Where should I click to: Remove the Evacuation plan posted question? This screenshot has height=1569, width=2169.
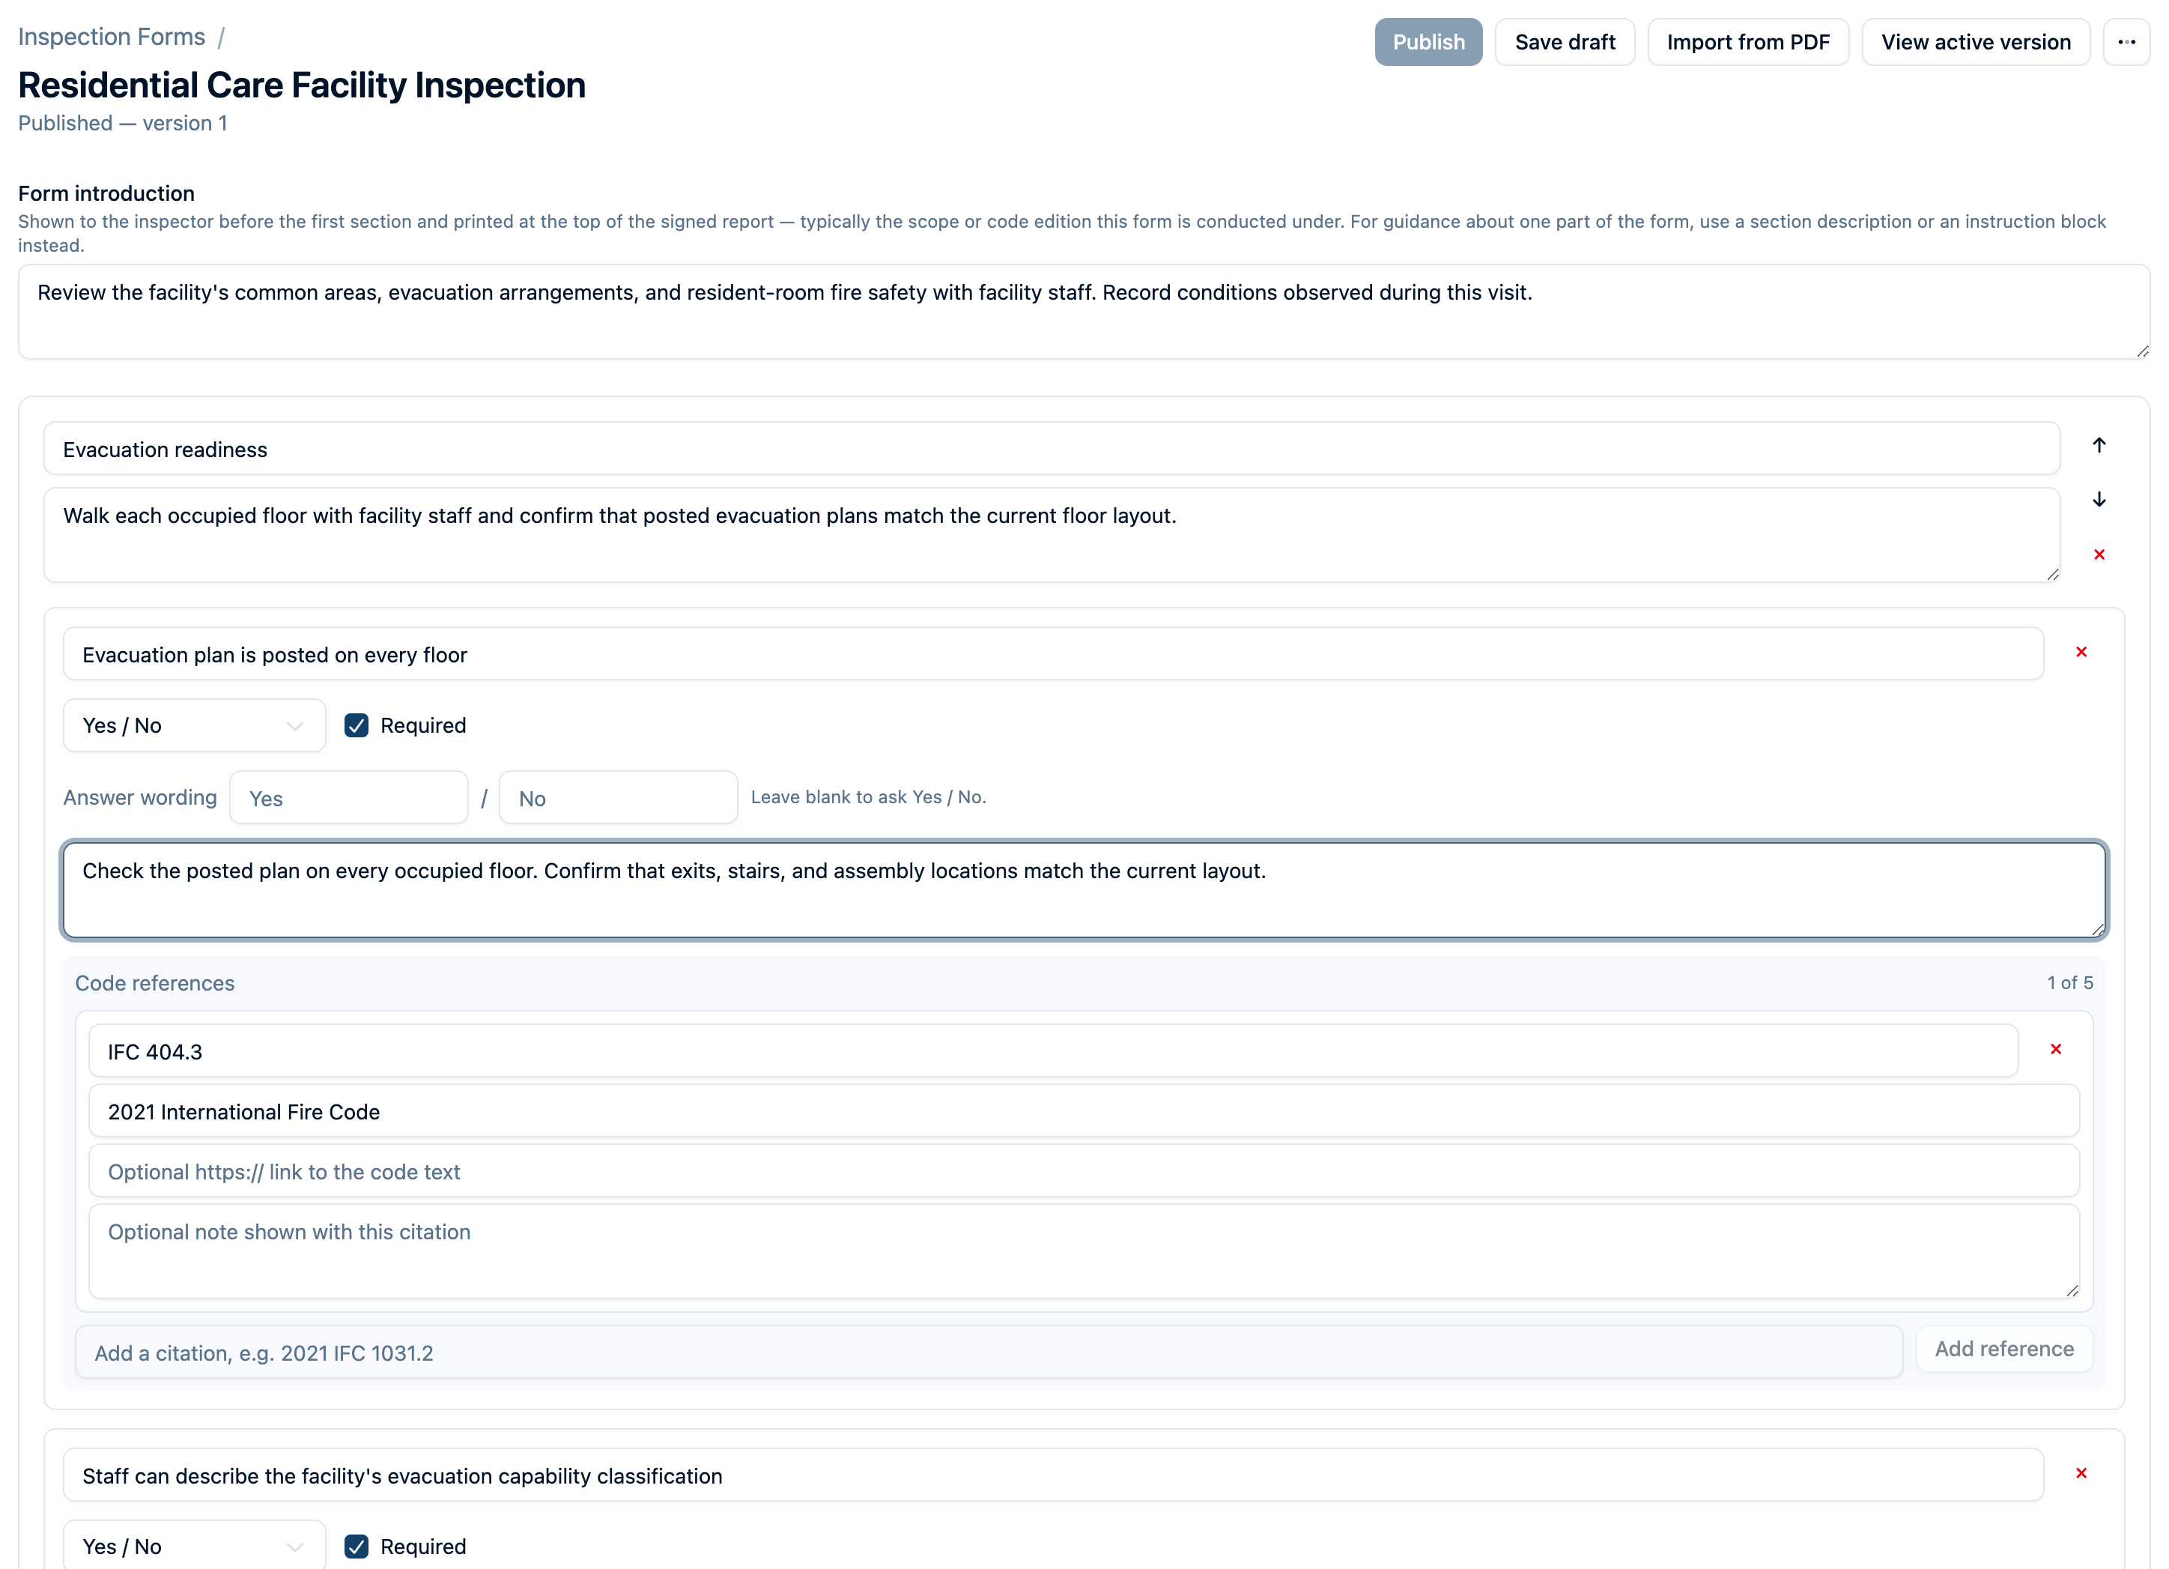tap(2081, 653)
